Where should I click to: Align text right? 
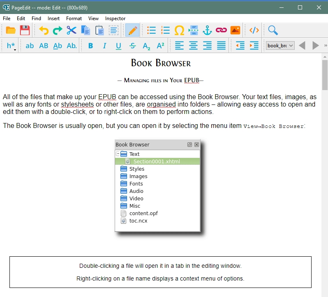tap(207, 46)
